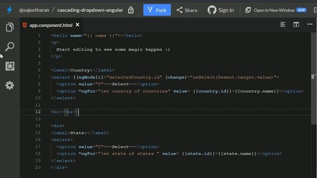
Task: Click line number 12 in gutter
Action: [38, 112]
